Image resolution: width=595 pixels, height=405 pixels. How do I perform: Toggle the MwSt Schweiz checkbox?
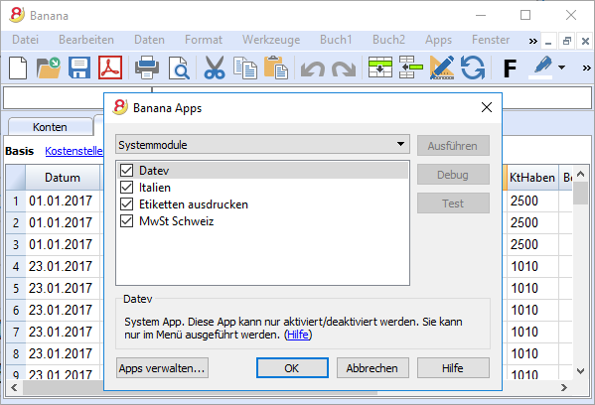(x=127, y=220)
